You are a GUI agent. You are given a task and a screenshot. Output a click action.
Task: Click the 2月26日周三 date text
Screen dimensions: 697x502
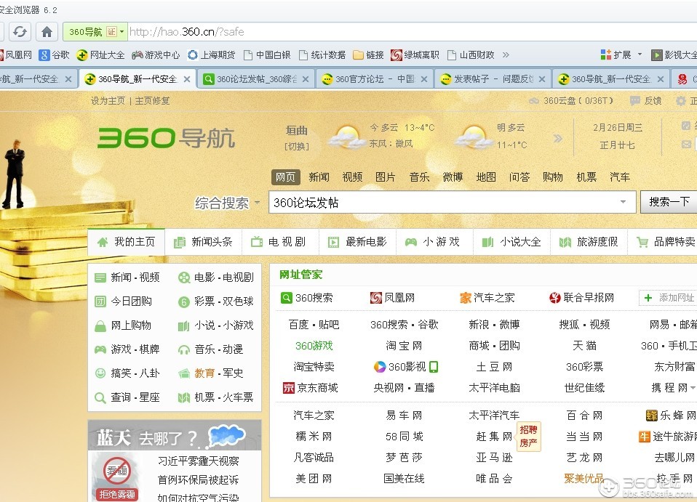[x=618, y=127]
